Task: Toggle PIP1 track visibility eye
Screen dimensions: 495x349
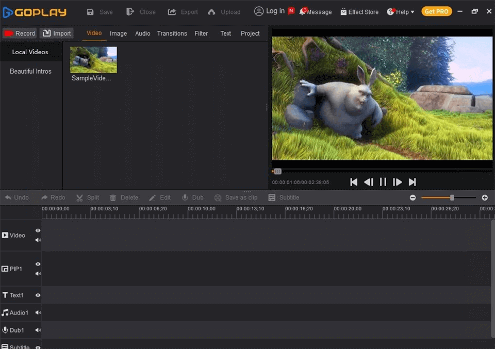Action: 38,264
